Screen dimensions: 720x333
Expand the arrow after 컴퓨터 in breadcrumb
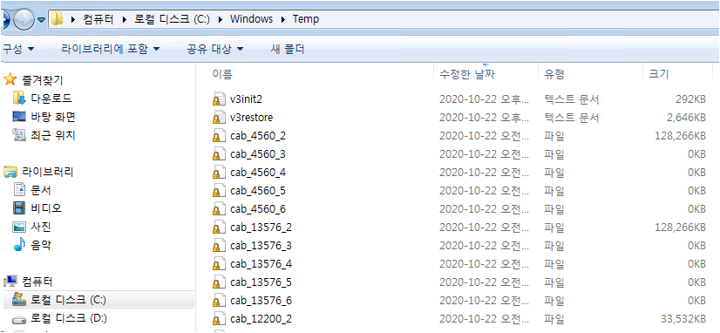tap(124, 20)
